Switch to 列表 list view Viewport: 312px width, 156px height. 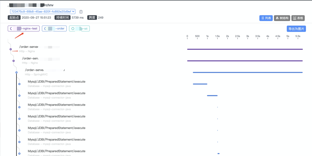(x=266, y=18)
